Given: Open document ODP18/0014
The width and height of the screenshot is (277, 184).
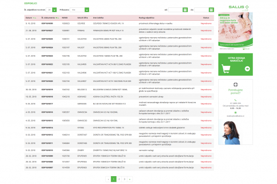Looking at the screenshot, I should [47, 128].
